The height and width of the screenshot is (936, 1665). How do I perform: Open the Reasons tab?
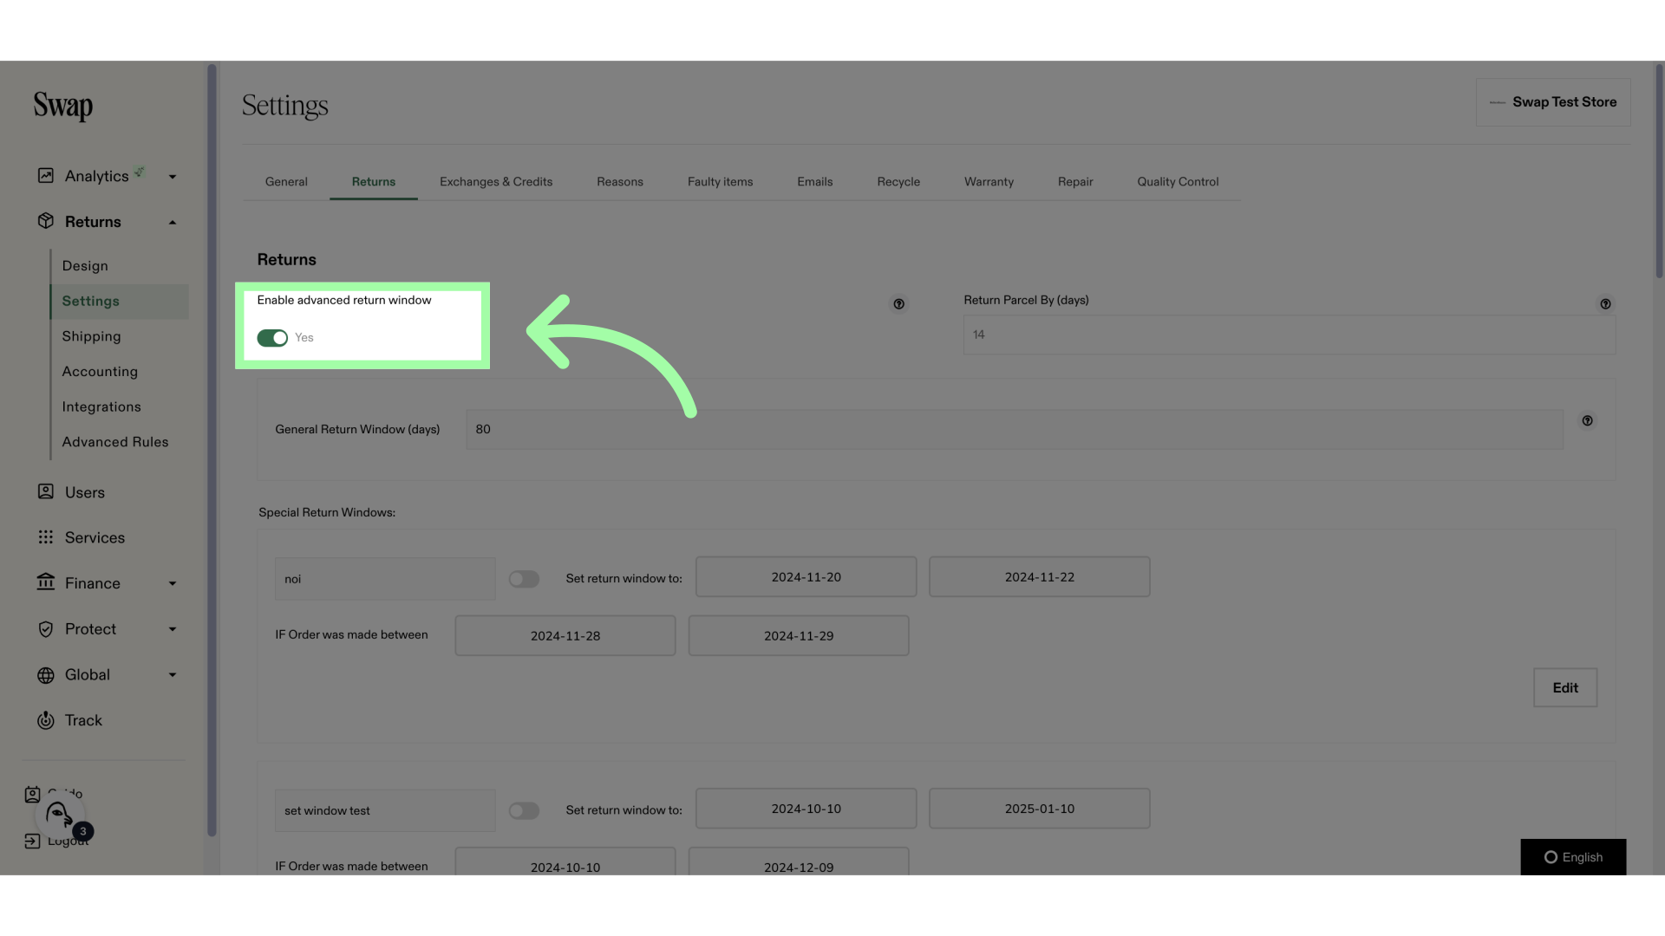click(620, 182)
